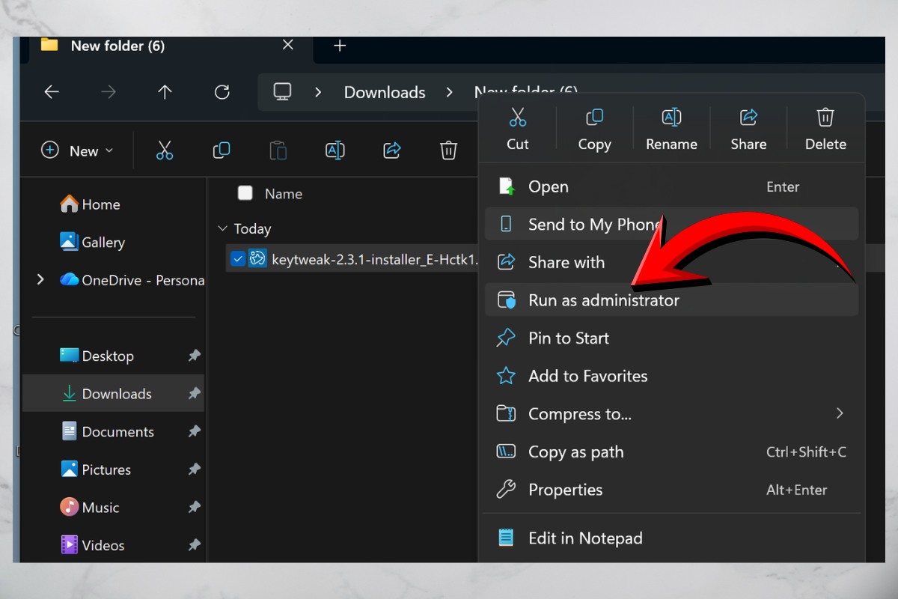Screen dimensions: 898x599
Task: Collapse the Today group
Action: [x=222, y=229]
